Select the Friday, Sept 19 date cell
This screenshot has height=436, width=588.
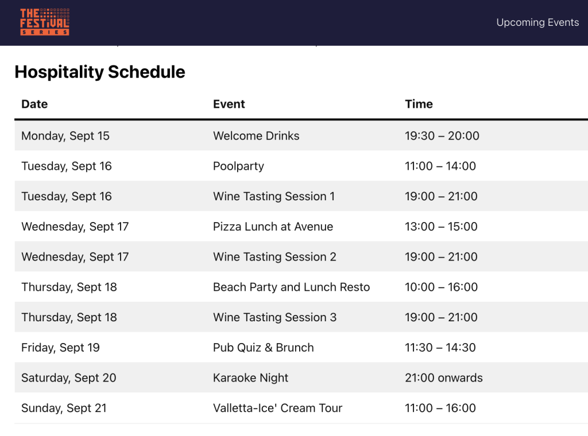(60, 348)
